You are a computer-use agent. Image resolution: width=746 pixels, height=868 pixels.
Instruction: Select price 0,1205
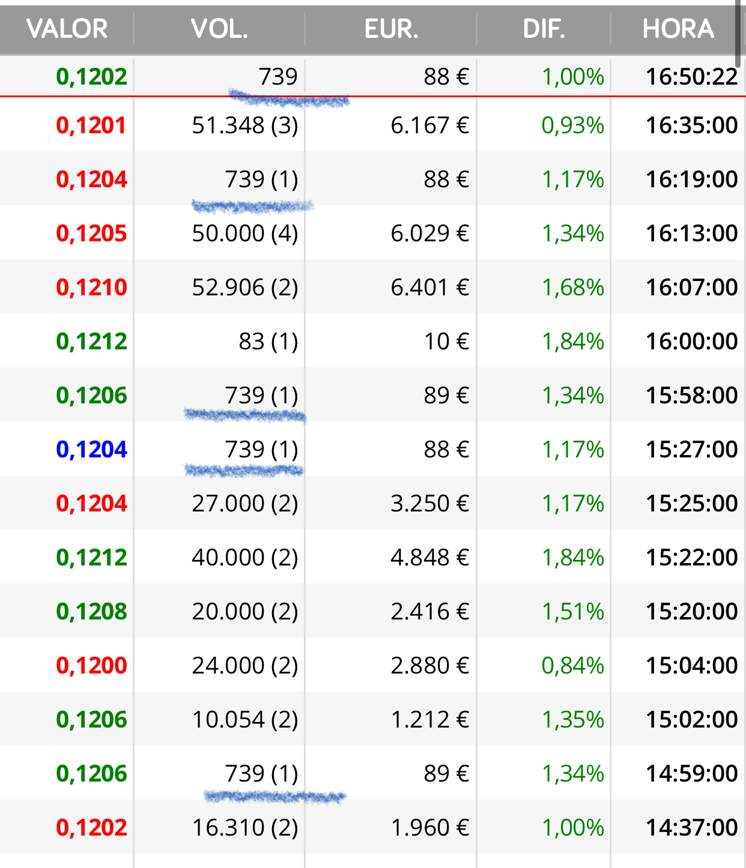(x=92, y=234)
